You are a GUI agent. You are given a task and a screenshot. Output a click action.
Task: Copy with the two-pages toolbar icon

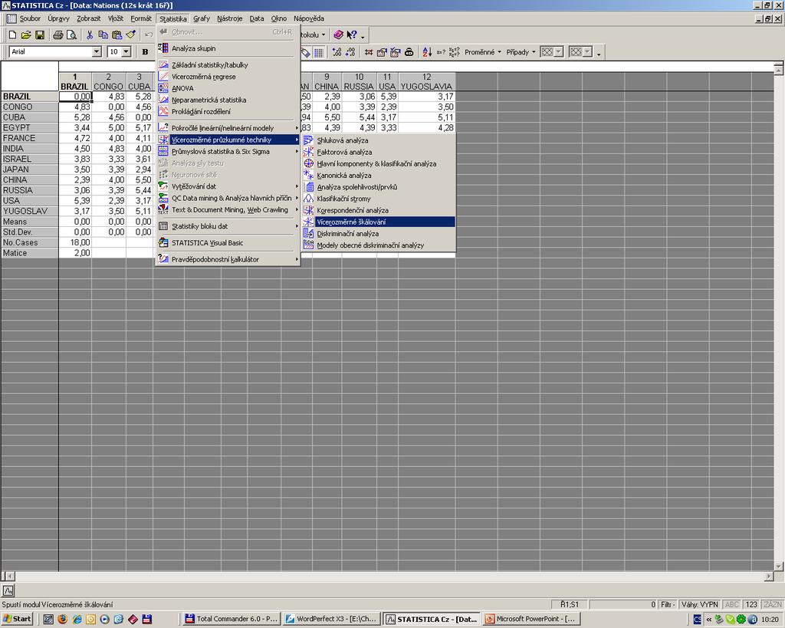103,35
